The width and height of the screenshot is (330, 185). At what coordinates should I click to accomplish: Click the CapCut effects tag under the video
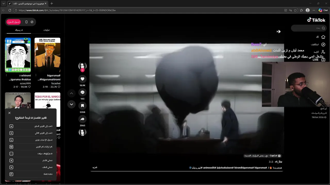(262, 156)
